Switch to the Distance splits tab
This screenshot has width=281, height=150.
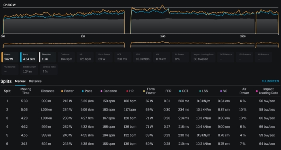point(35,81)
